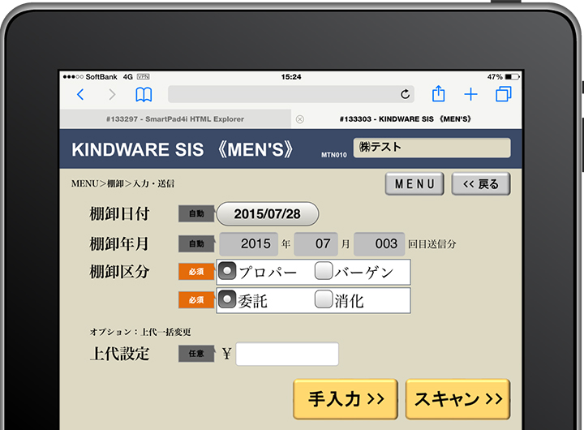Click the Safari address bar
584x430 pixels.
[x=291, y=94]
